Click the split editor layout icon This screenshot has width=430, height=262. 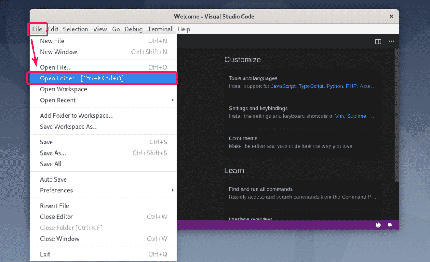coord(378,42)
